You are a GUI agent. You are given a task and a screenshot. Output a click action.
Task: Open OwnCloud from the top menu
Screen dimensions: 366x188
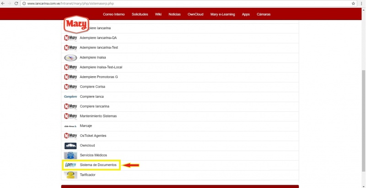(x=195, y=14)
